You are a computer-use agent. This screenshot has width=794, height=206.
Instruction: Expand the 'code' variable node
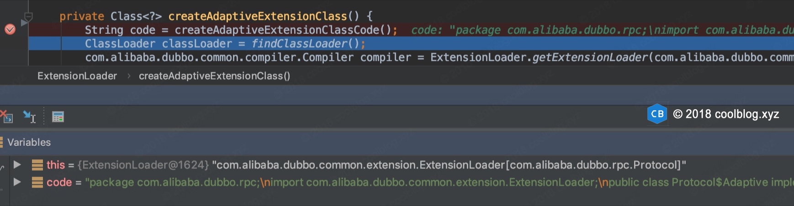point(17,182)
